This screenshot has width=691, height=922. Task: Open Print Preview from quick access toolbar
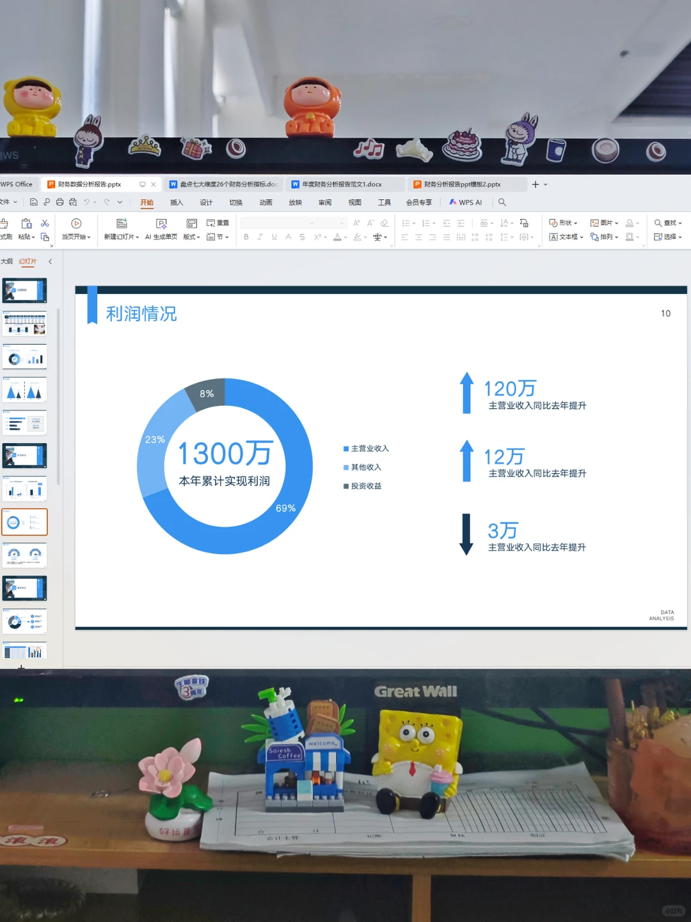tap(72, 202)
